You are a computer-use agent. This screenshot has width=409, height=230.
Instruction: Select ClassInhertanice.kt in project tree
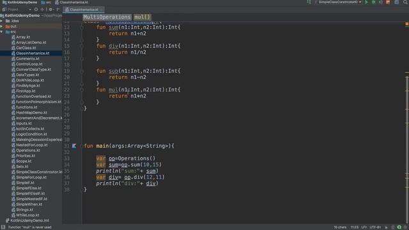pyautogui.click(x=33, y=54)
